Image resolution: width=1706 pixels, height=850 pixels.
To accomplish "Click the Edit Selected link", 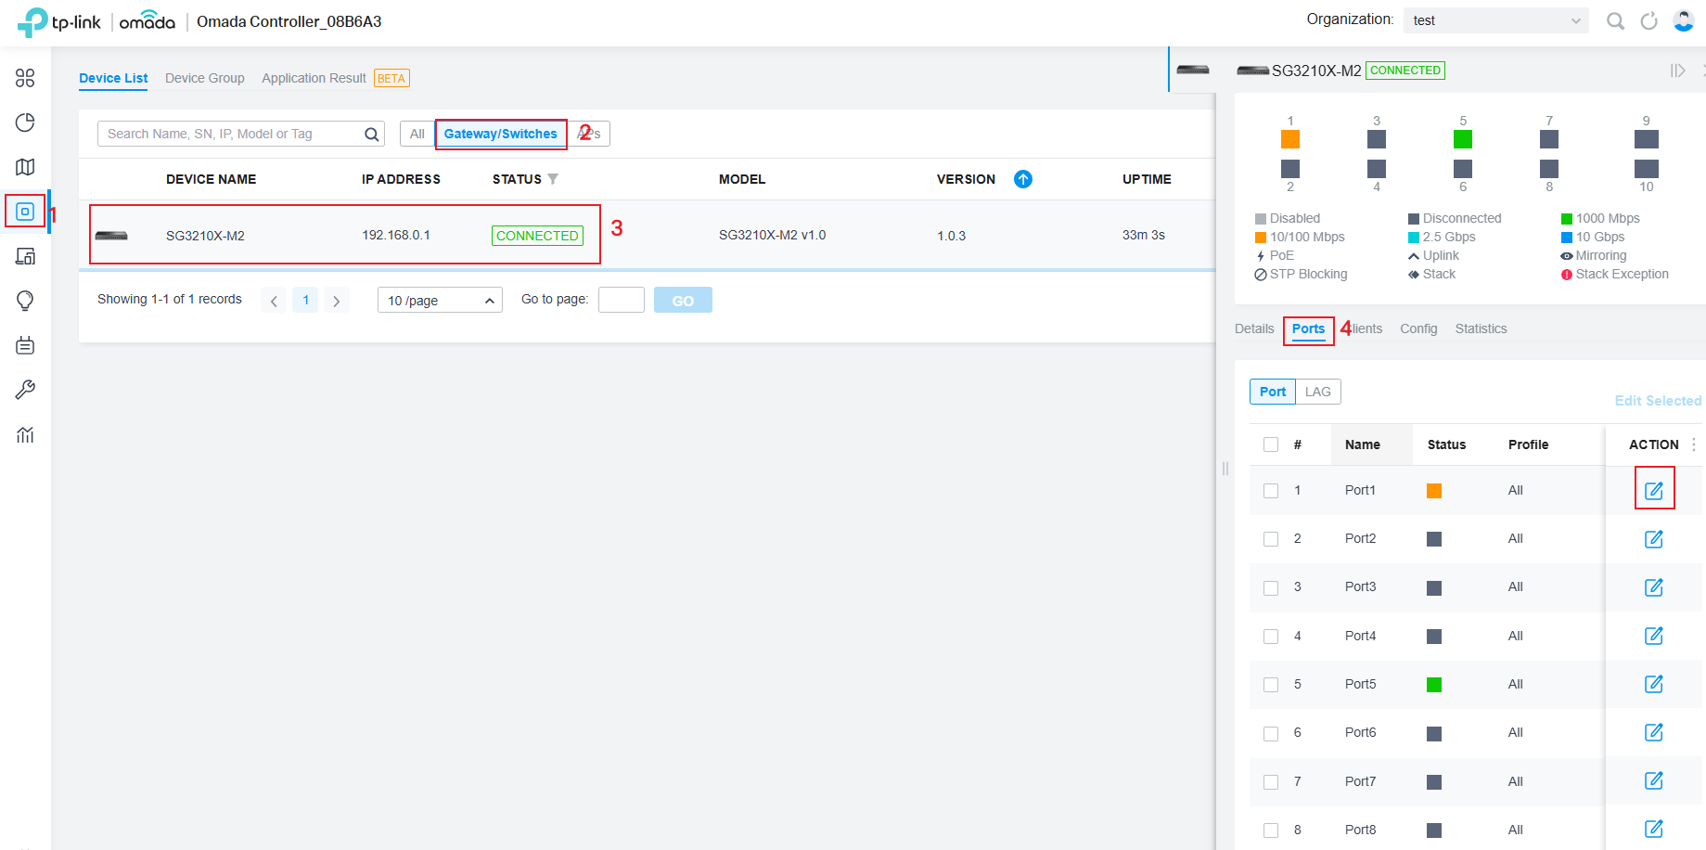I will [x=1658, y=401].
